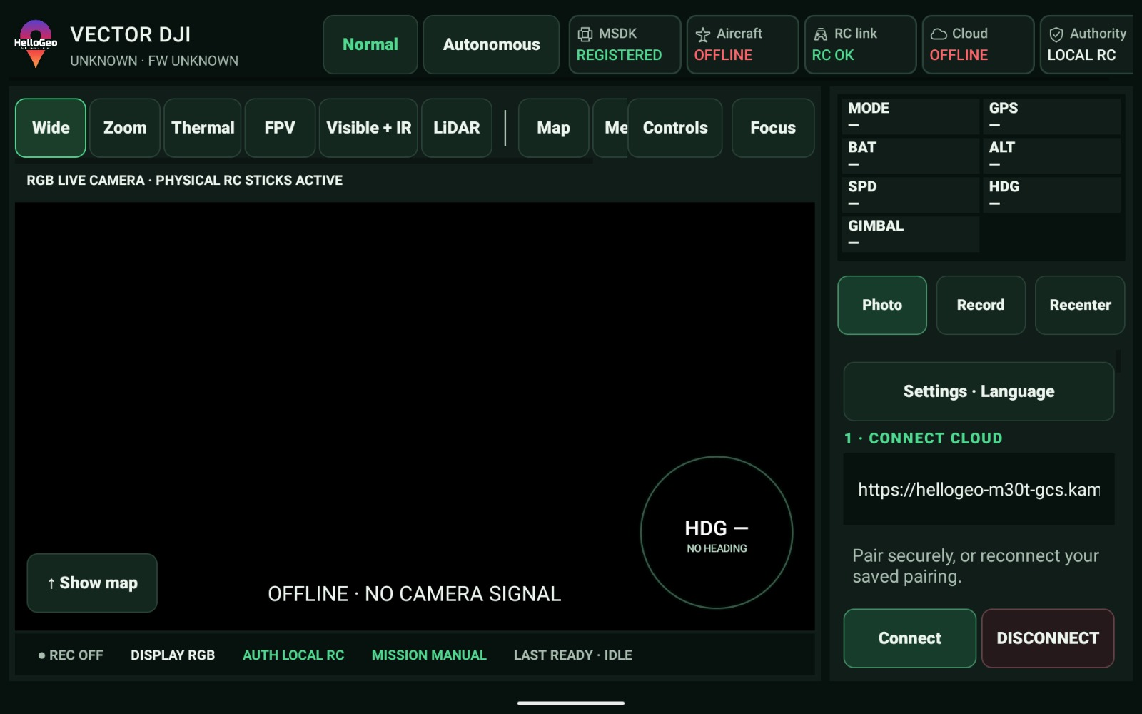Click the RC OK status text
Screen dimensions: 1142x714
click(x=833, y=55)
